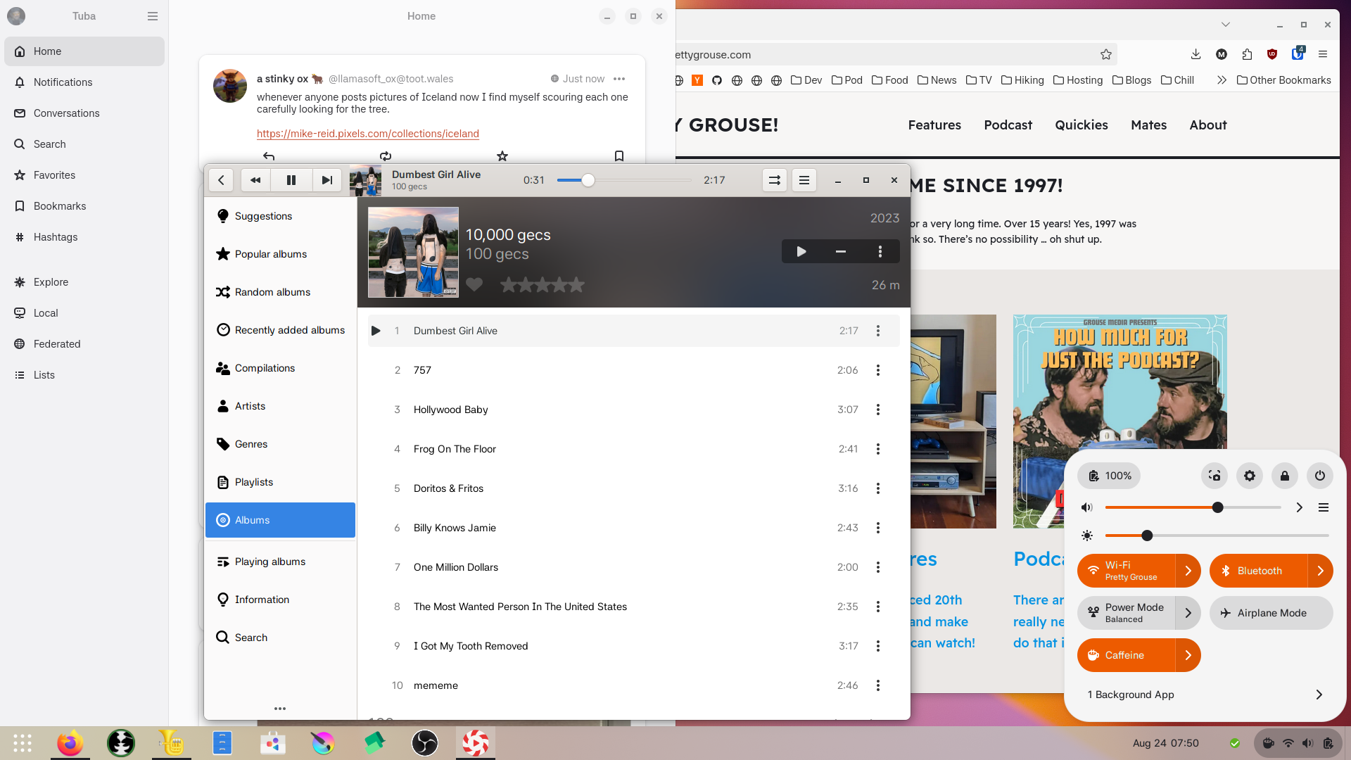Toggle Caffeine in quick settings

point(1126,655)
